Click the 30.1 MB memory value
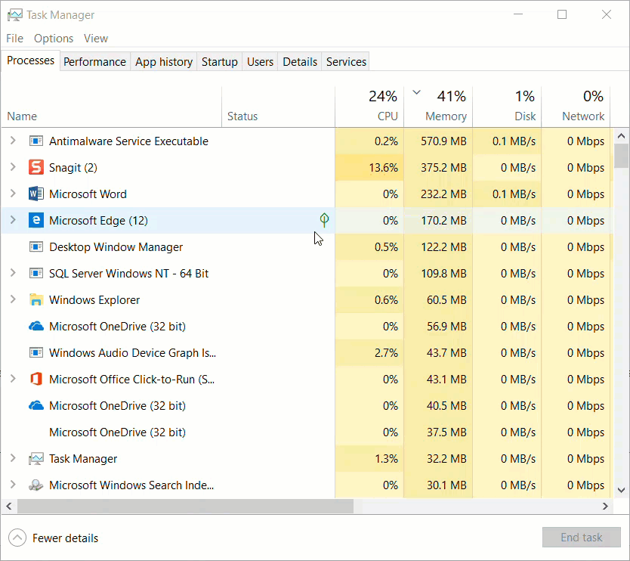This screenshot has height=561, width=630. (x=446, y=485)
